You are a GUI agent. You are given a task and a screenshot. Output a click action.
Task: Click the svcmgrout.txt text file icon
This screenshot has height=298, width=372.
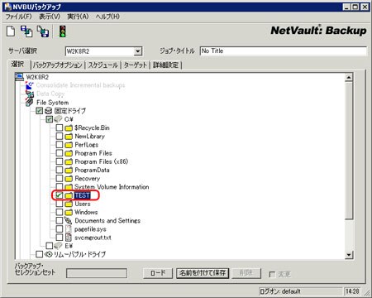[x=69, y=238]
